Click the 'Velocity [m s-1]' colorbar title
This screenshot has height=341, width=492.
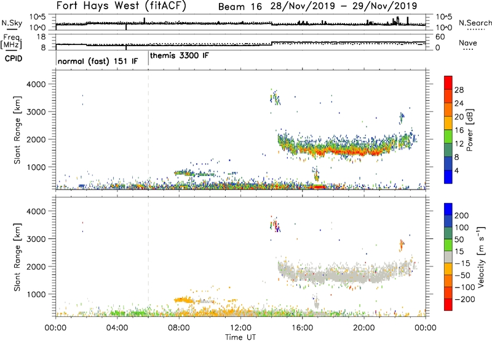point(481,257)
